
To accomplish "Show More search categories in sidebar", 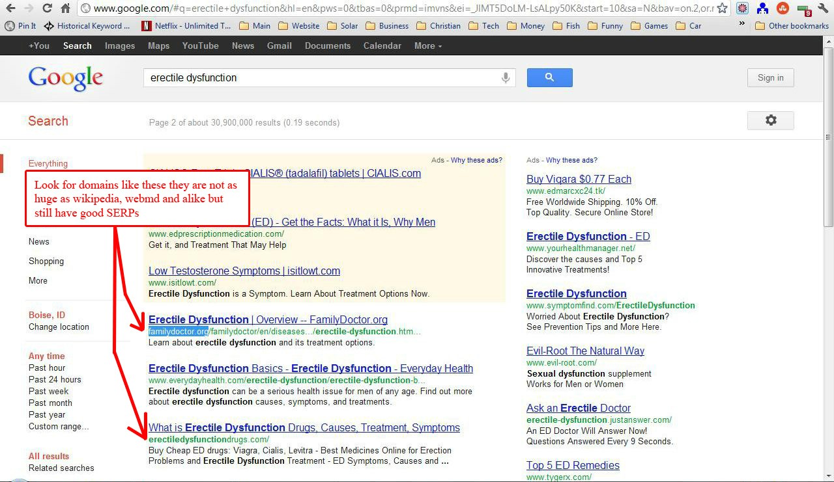I will pos(38,280).
